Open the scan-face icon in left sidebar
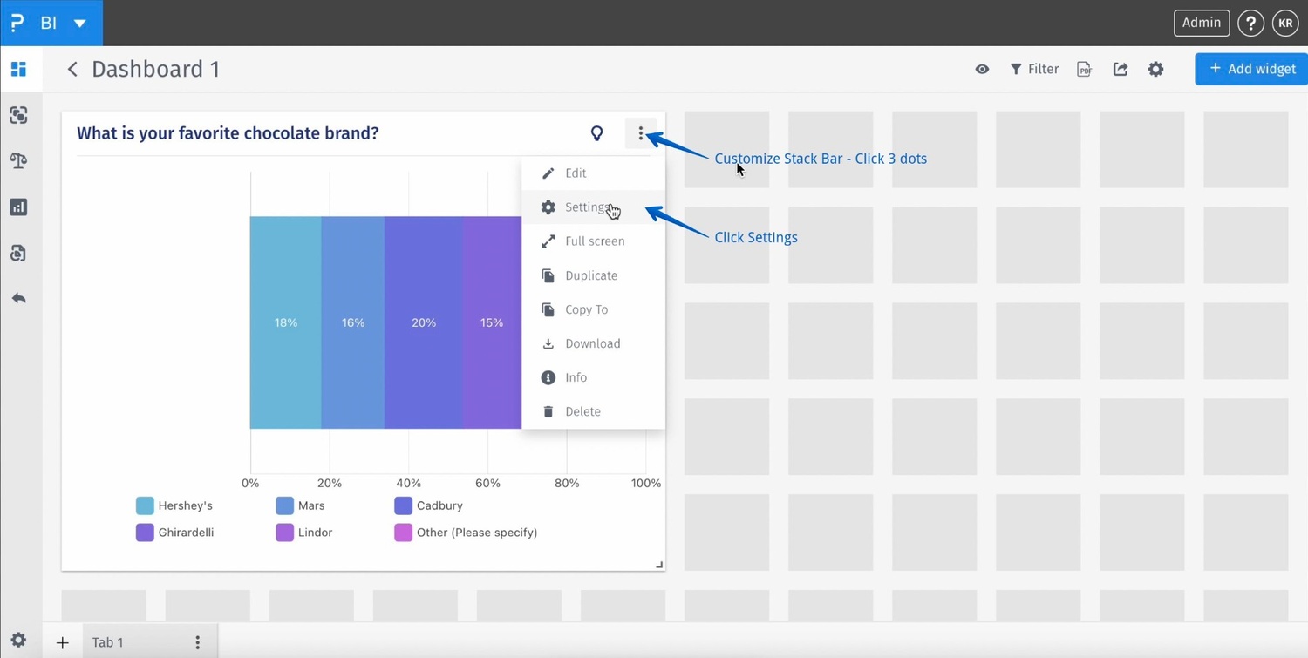Viewport: 1308px width, 658px height. click(18, 115)
